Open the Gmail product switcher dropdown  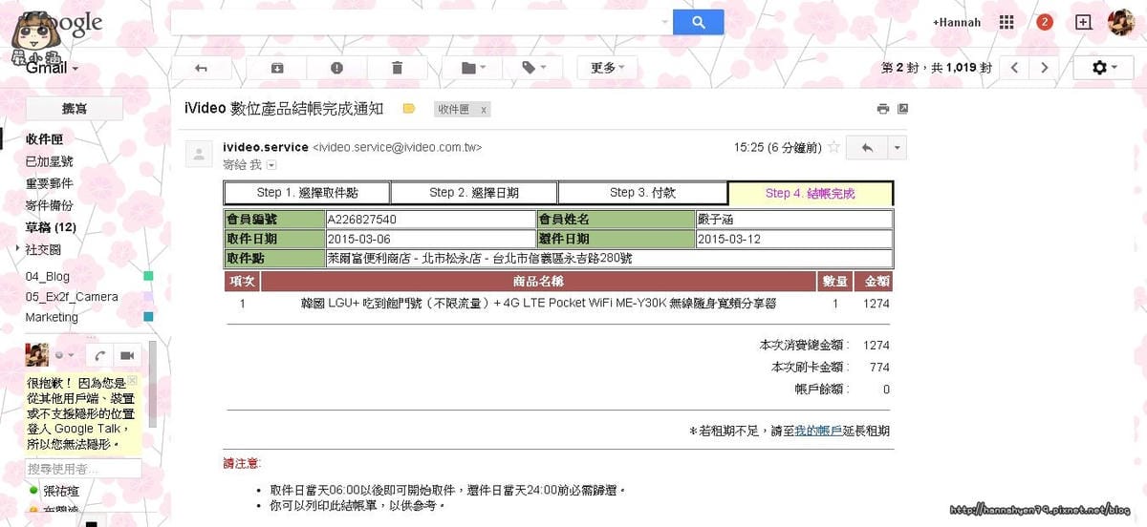tap(53, 69)
